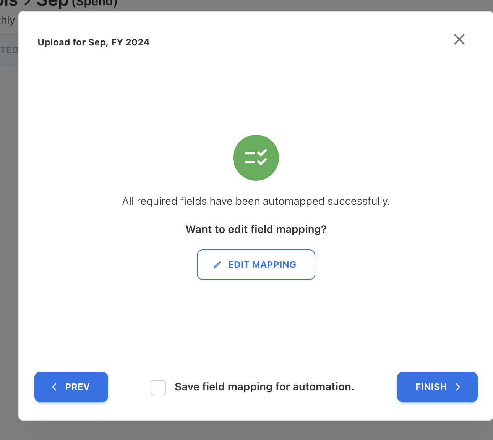Click the "Upload for Sep, FY 2024" title
The height and width of the screenshot is (440, 493).
coord(94,42)
